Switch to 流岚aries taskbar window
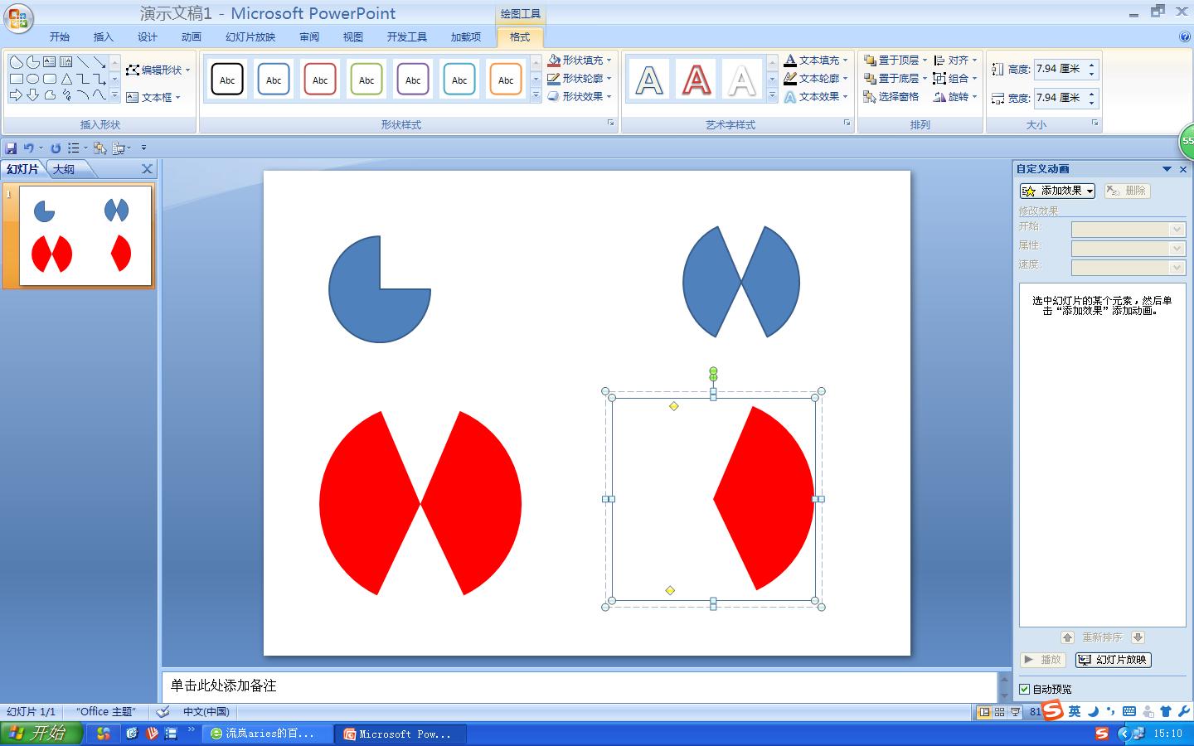1194x746 pixels. coord(265,734)
